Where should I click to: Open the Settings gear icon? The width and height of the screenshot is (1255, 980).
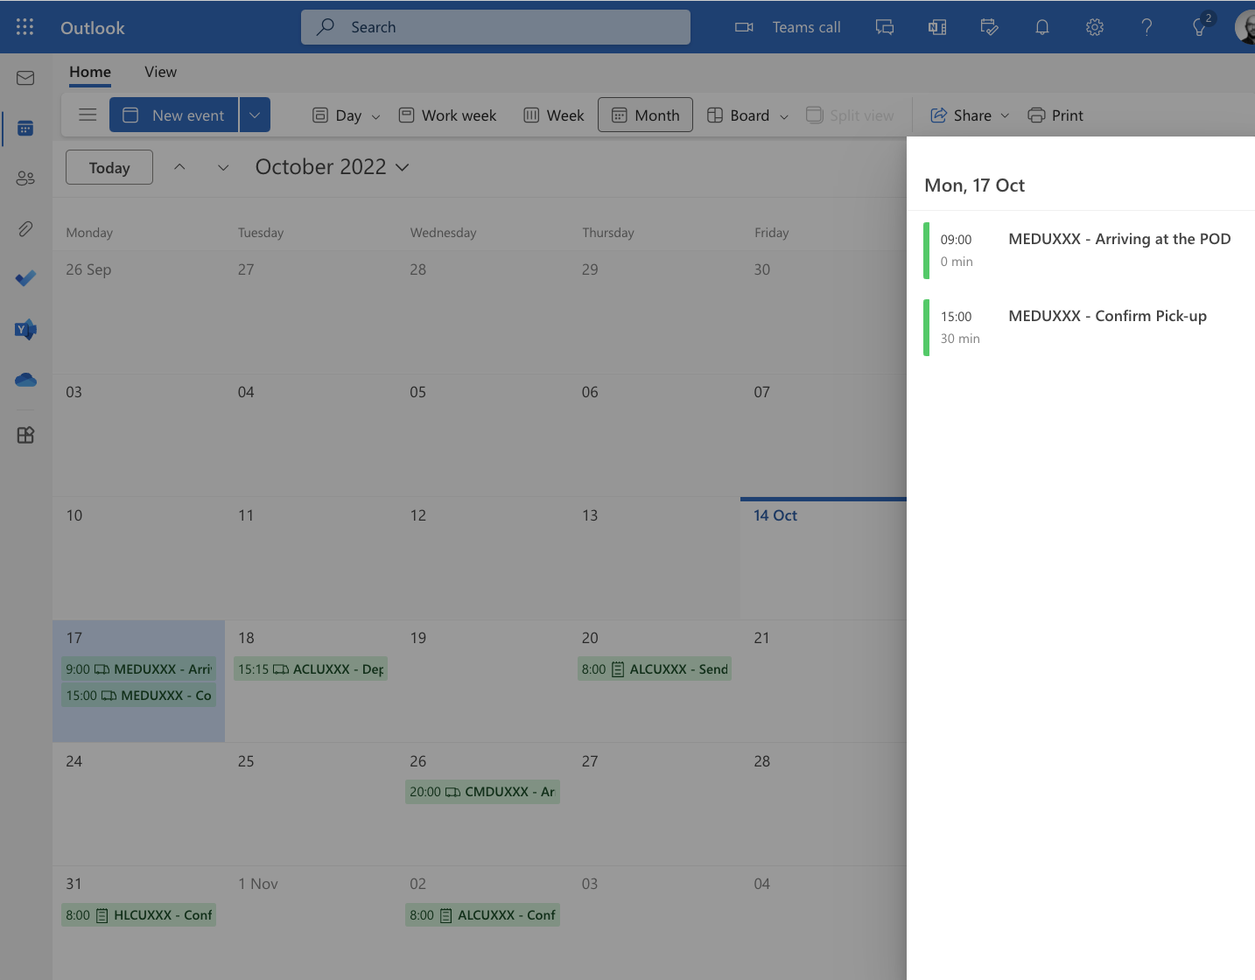coord(1094,27)
